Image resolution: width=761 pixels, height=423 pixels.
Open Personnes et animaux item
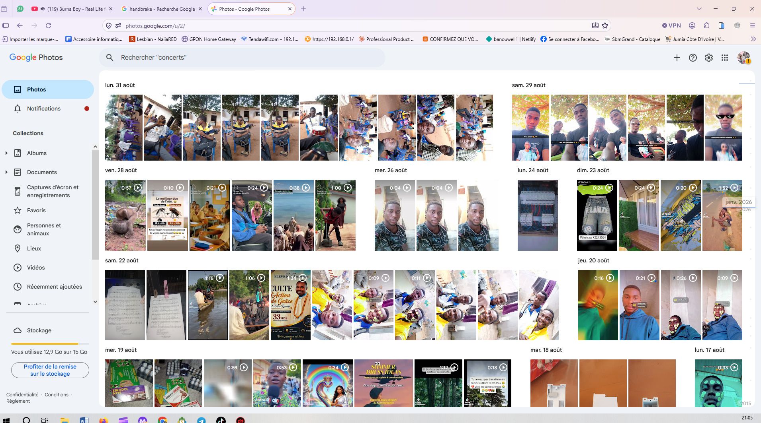pos(48,229)
